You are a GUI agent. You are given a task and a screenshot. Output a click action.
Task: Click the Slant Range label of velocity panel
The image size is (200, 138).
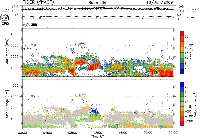(7, 104)
